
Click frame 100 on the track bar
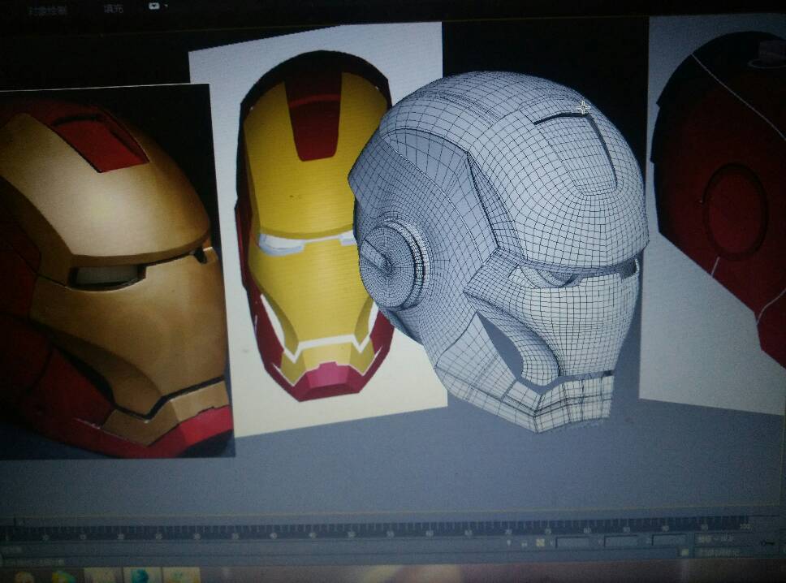coord(745,526)
